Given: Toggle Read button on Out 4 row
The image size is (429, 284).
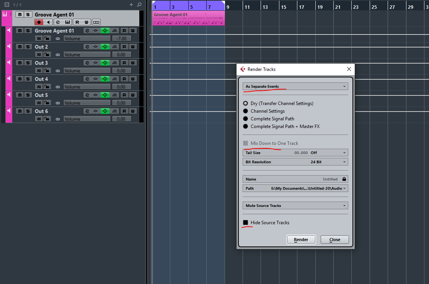Looking at the screenshot, I should coord(124,79).
